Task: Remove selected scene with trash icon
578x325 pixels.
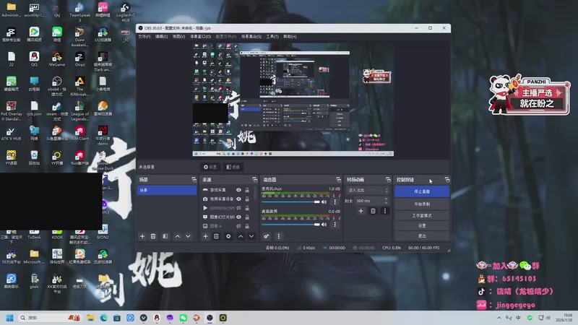Action: [153, 236]
